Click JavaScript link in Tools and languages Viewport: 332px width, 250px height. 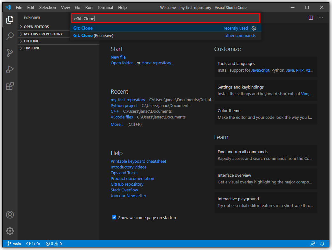pos(260,70)
